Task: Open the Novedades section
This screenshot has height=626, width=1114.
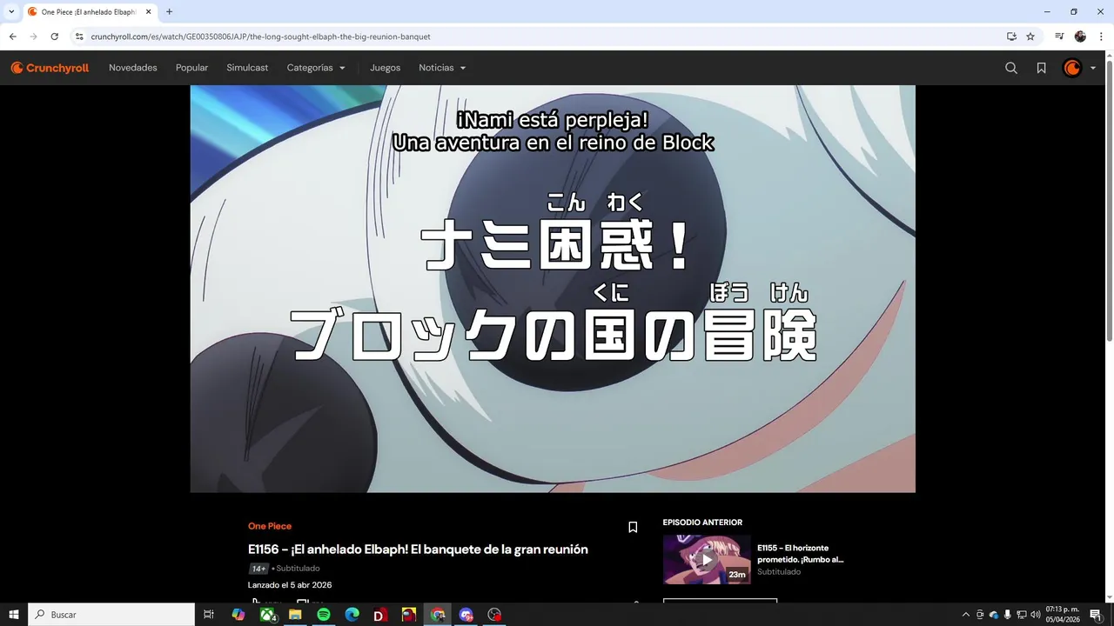Action: click(133, 68)
